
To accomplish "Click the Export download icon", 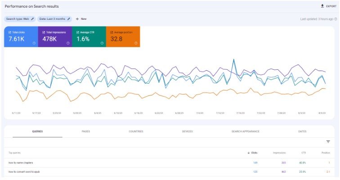I will (x=322, y=6).
